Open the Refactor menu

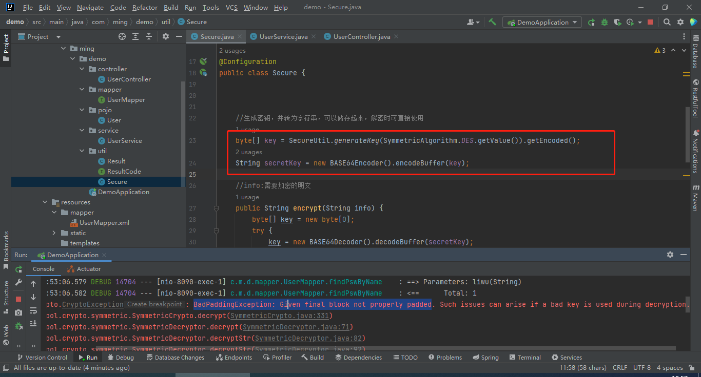point(145,8)
